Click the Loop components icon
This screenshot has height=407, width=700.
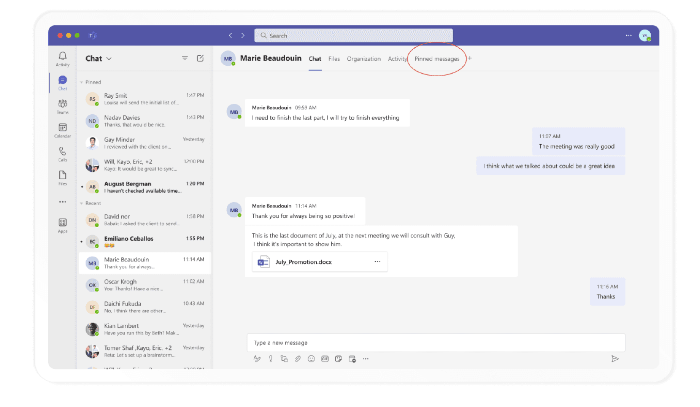click(x=284, y=359)
